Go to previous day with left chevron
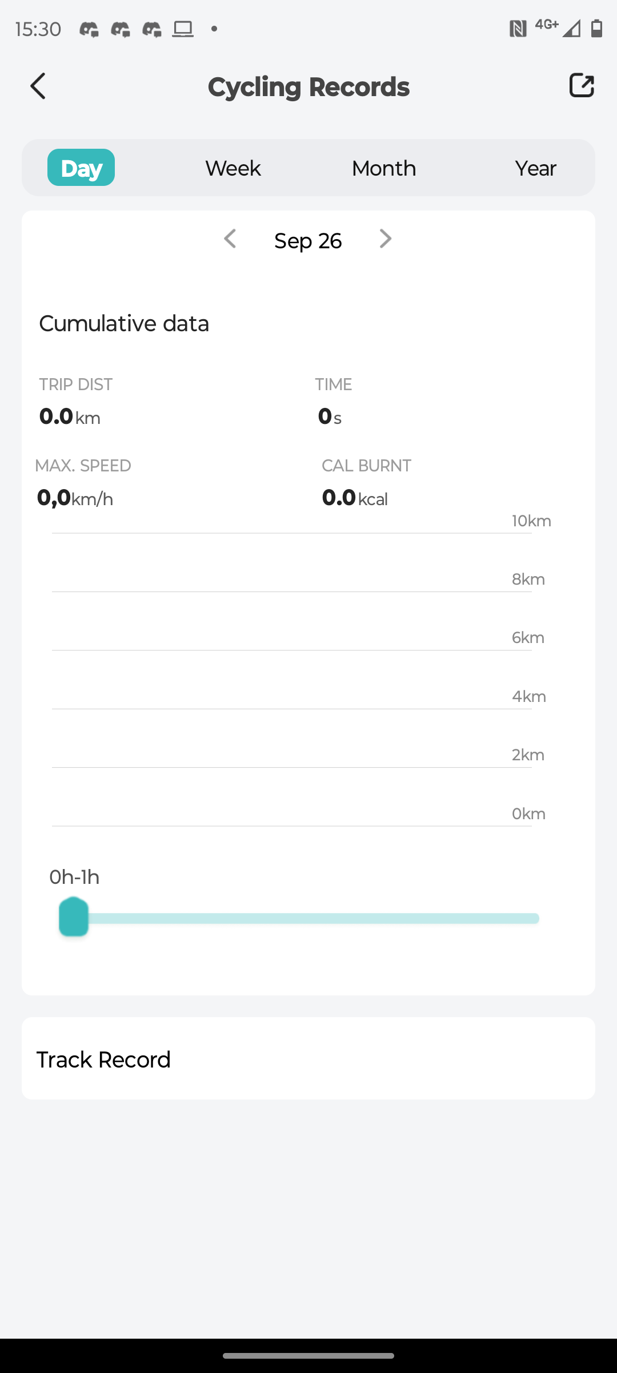 pyautogui.click(x=230, y=239)
